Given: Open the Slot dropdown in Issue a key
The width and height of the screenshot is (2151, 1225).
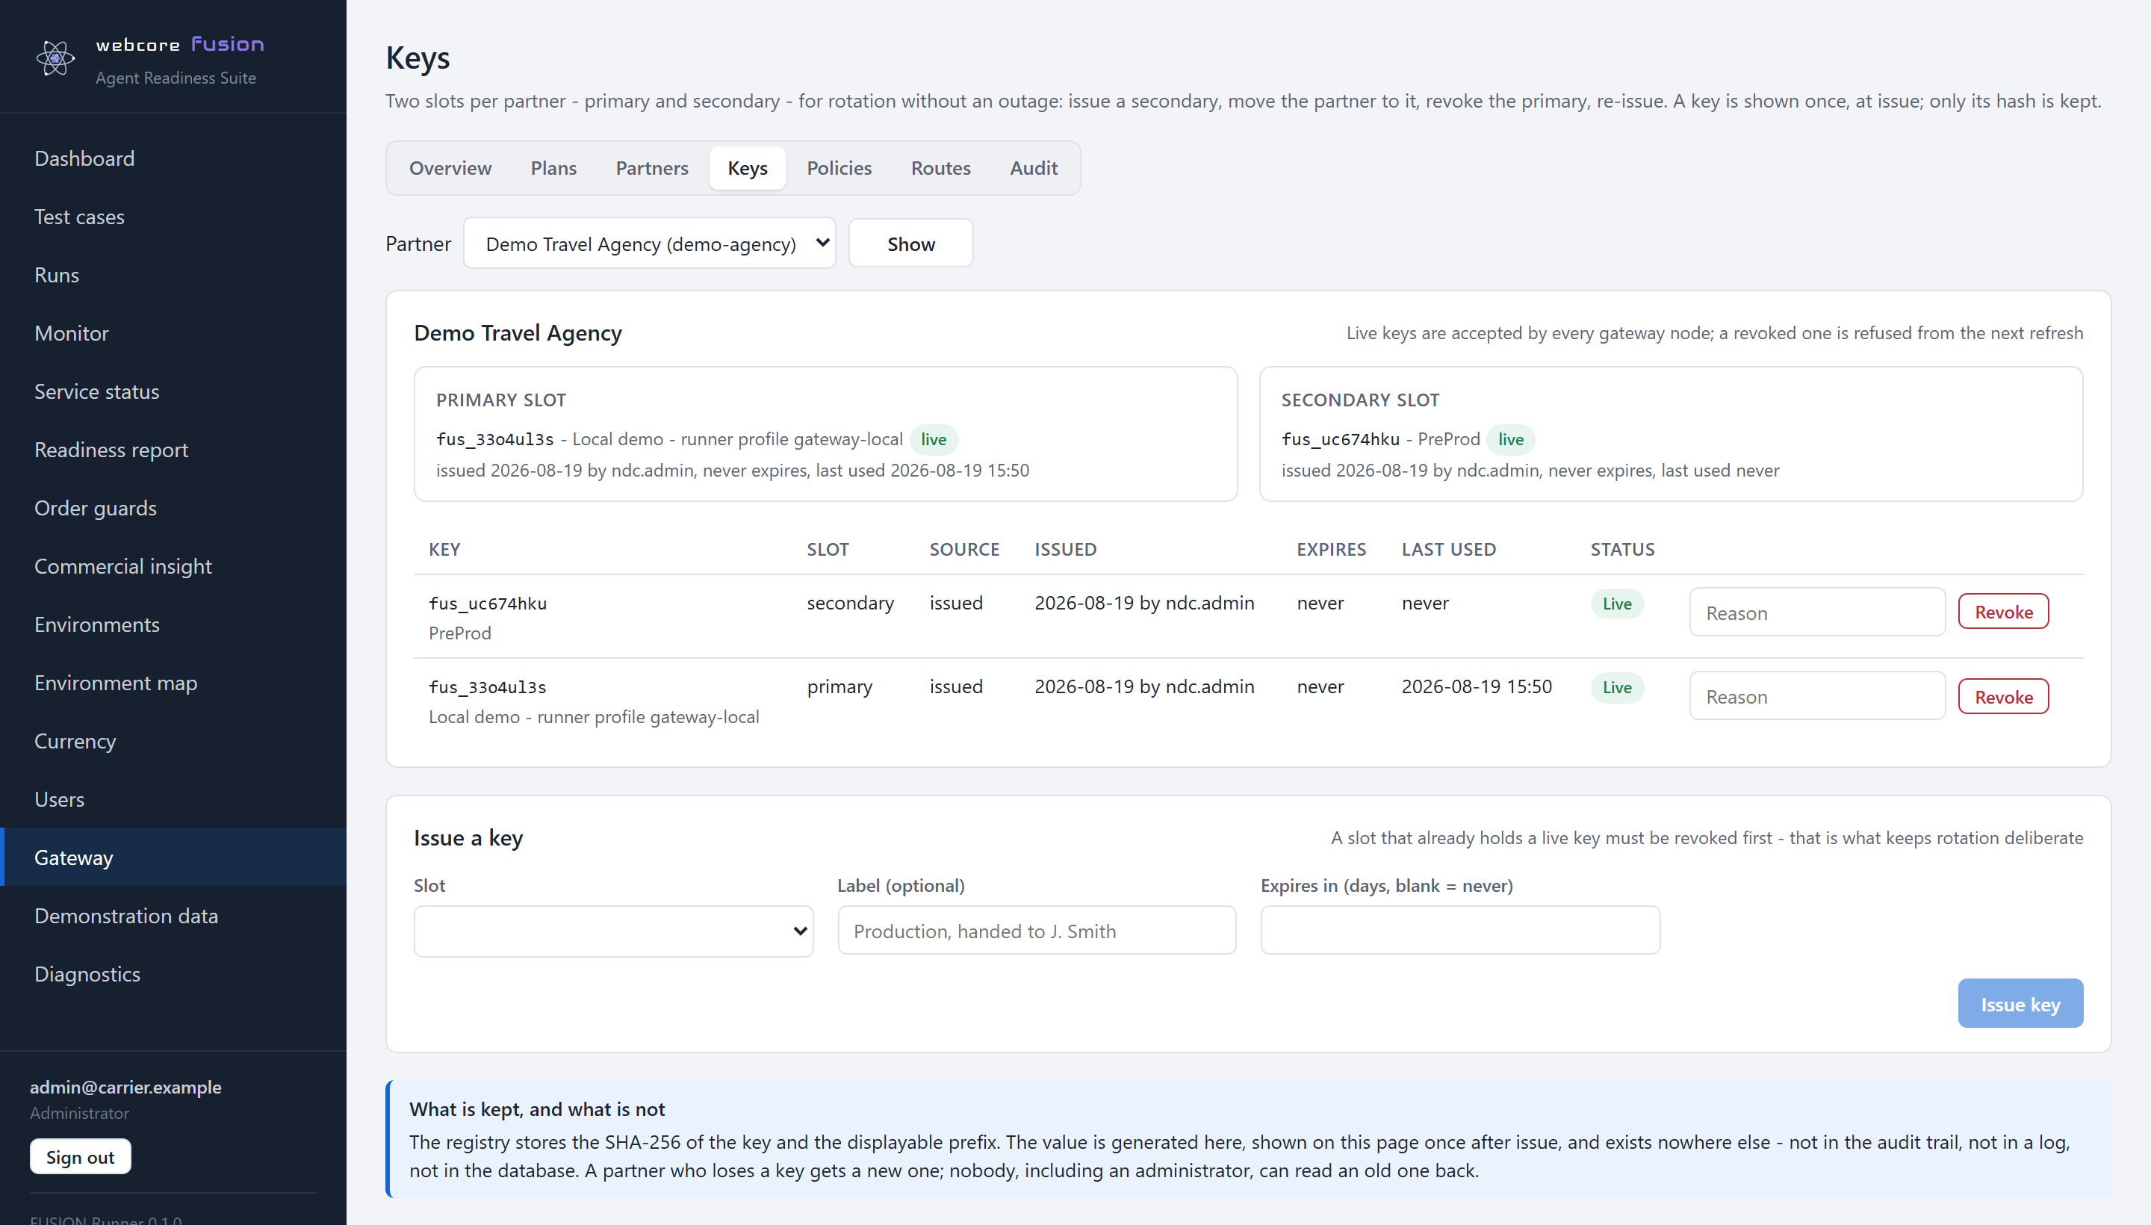Looking at the screenshot, I should coord(613,931).
